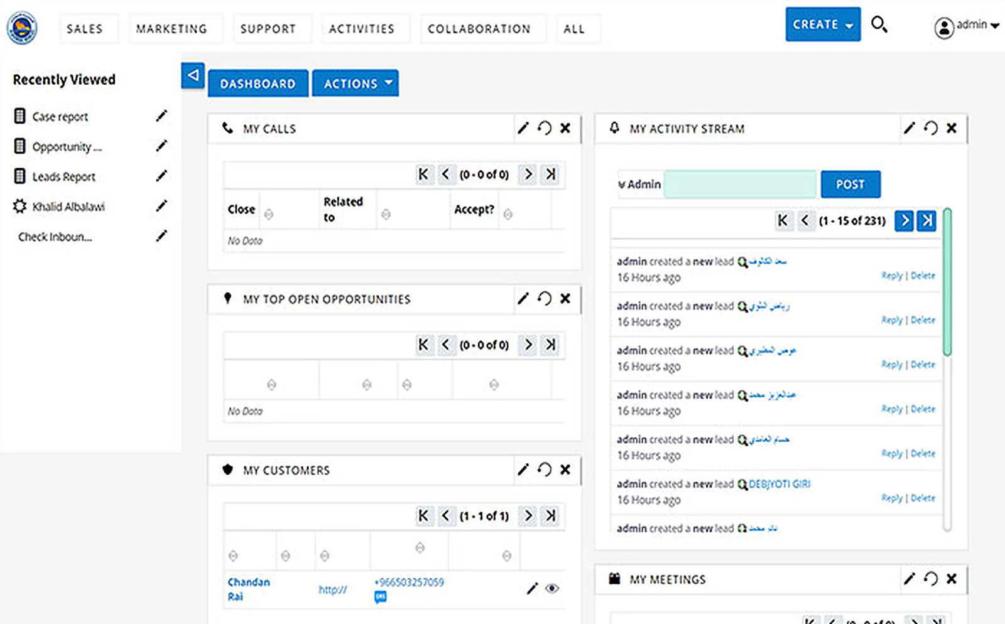Viewport: 1005px width, 624px height.
Task: Click the activity stream vertical scrollbar
Action: pyautogui.click(x=947, y=282)
